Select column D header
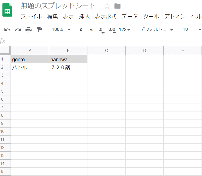 click(144, 51)
